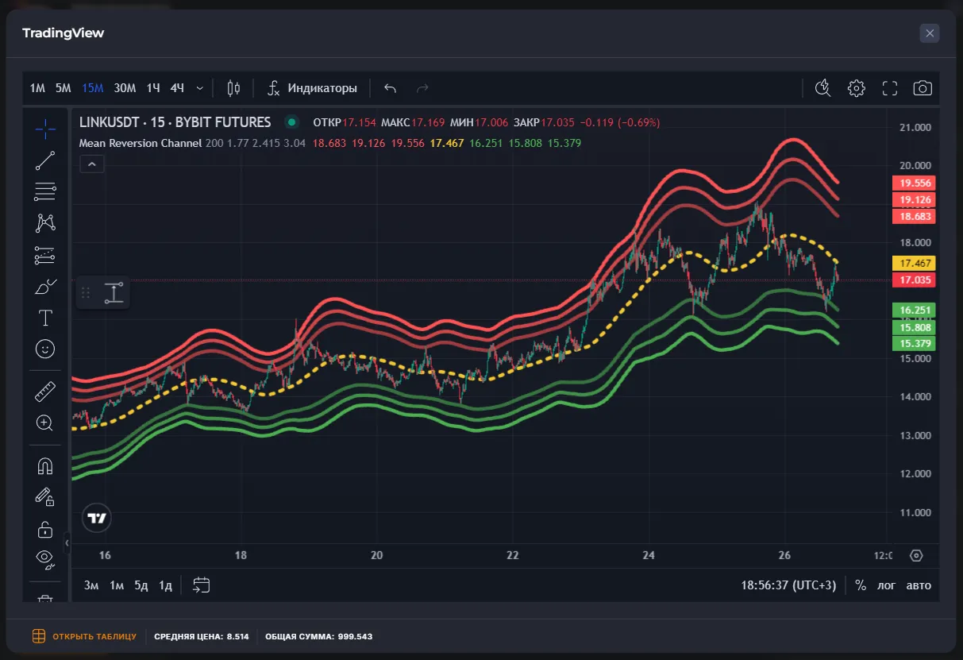Open the candlestick chart type selector
The width and height of the screenshot is (963, 660).
point(233,88)
